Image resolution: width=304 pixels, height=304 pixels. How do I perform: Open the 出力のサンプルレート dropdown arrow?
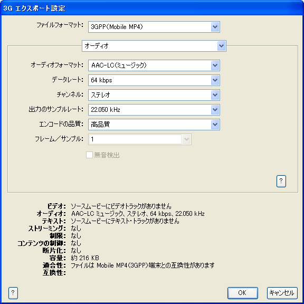pos(215,110)
